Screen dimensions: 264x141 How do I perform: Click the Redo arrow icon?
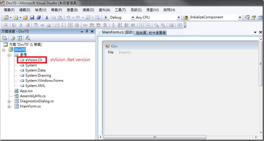tap(78, 17)
